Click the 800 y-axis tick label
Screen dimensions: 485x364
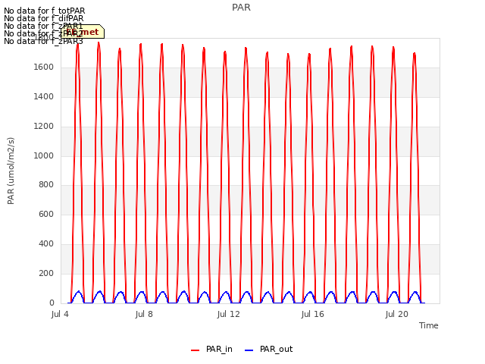46,185
